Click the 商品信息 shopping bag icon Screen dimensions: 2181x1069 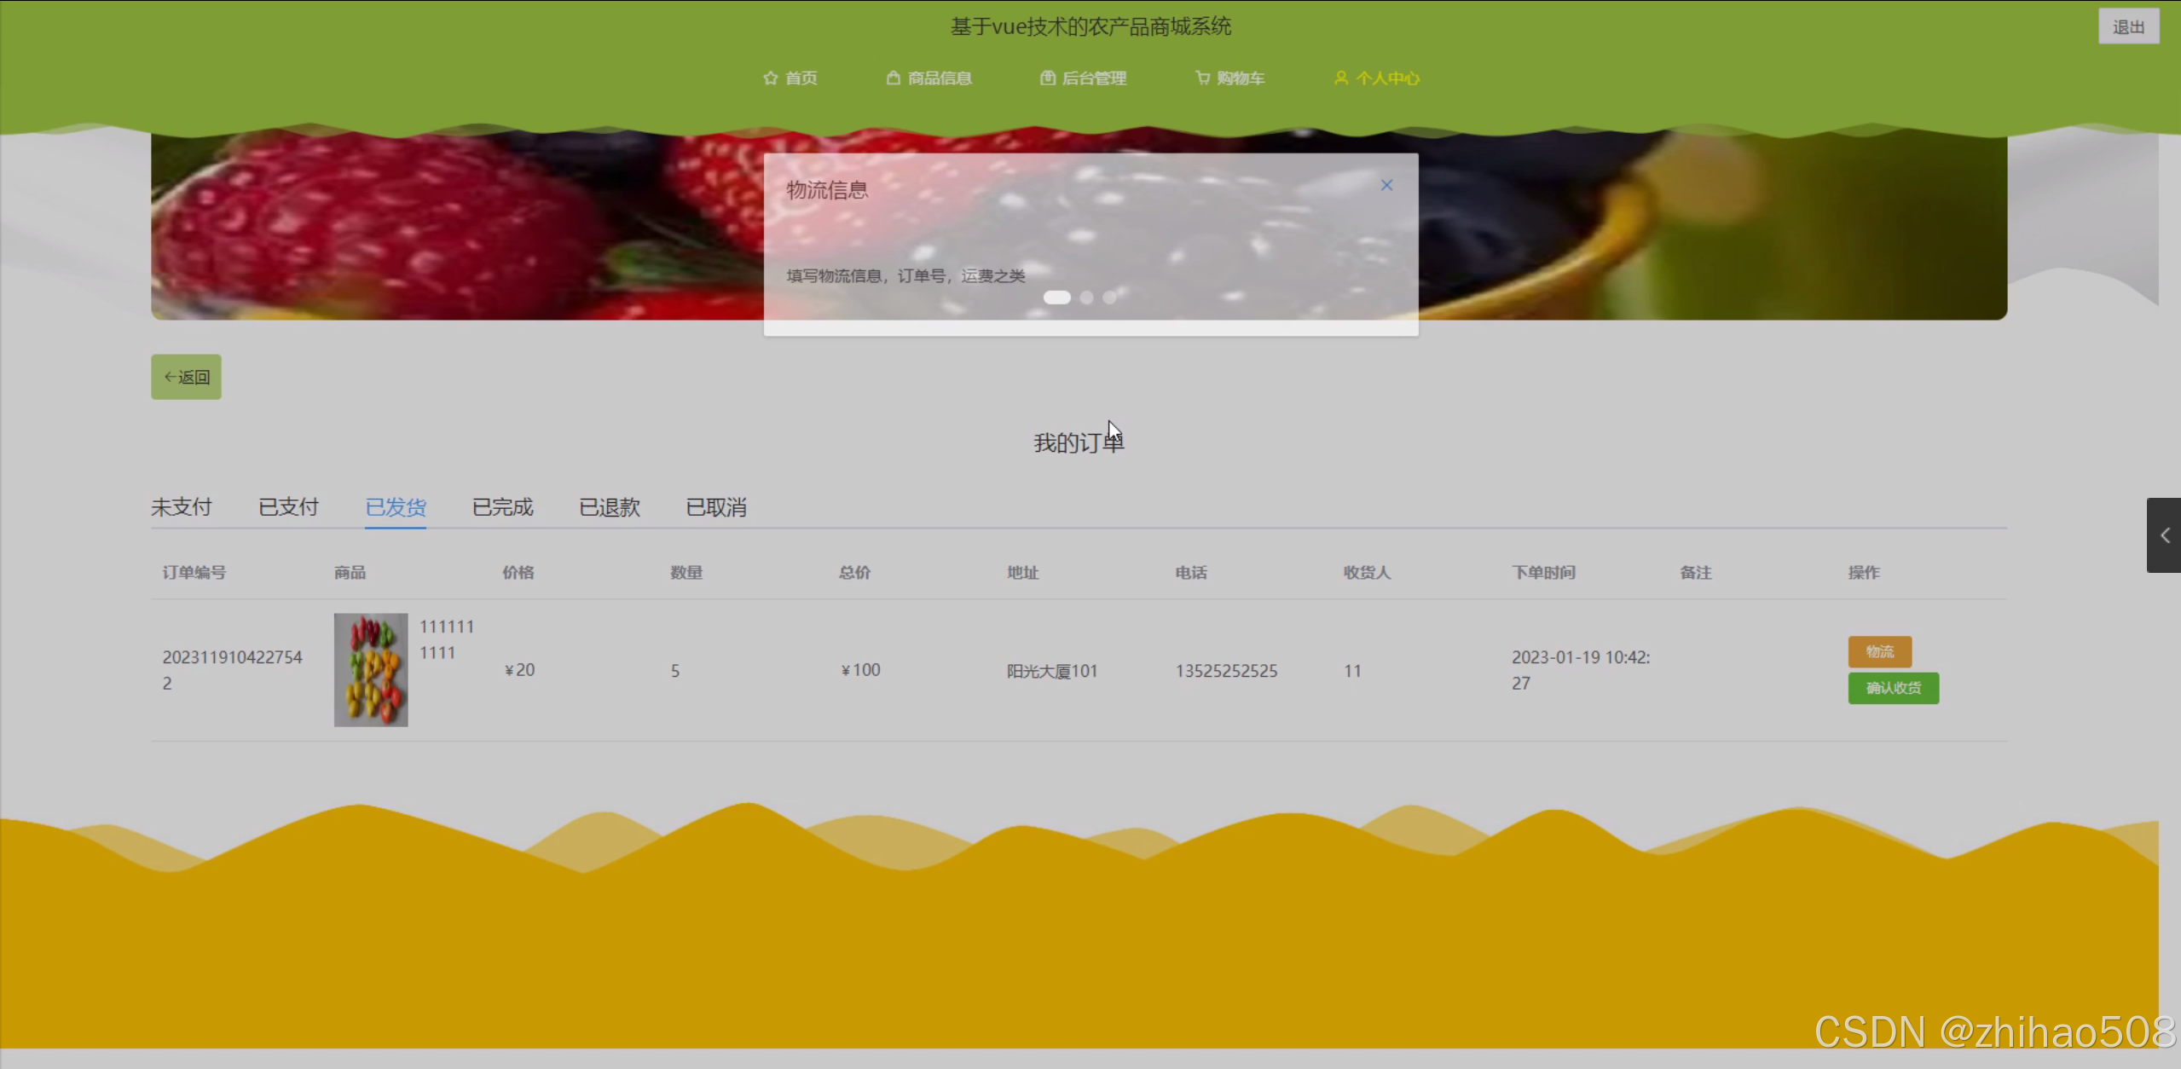[x=892, y=78]
